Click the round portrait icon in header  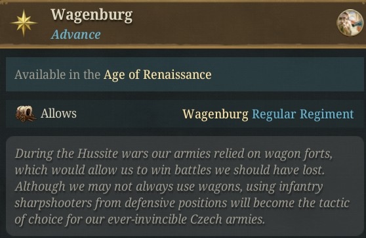350,22
